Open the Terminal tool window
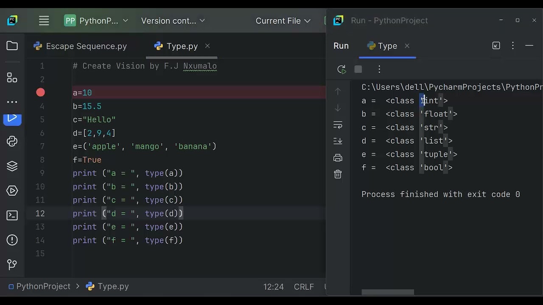Viewport: 543px width, 305px height. tap(12, 216)
